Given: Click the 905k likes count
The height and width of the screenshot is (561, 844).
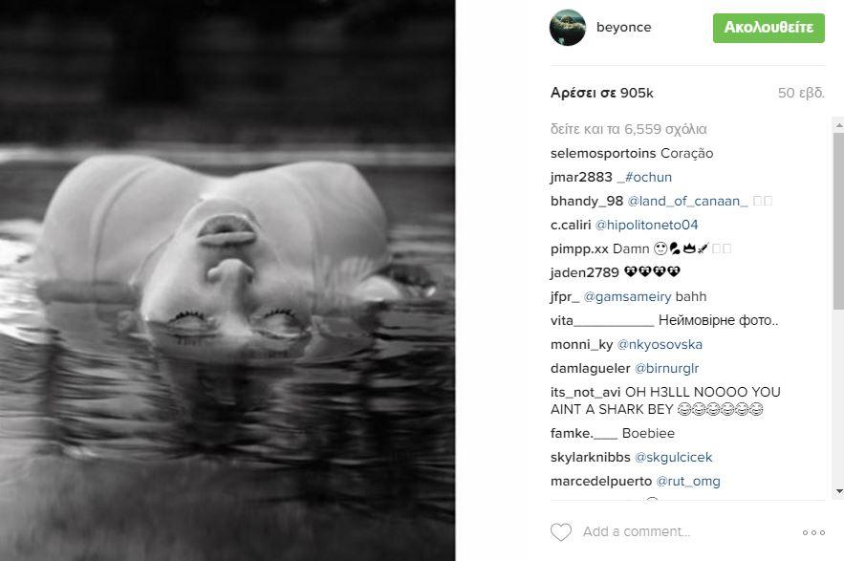Looking at the screenshot, I should pyautogui.click(x=602, y=93).
